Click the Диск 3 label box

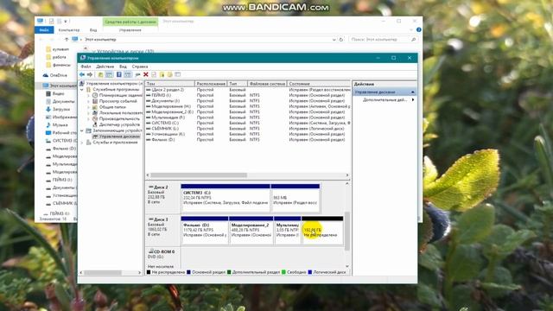pyautogui.click(x=162, y=231)
